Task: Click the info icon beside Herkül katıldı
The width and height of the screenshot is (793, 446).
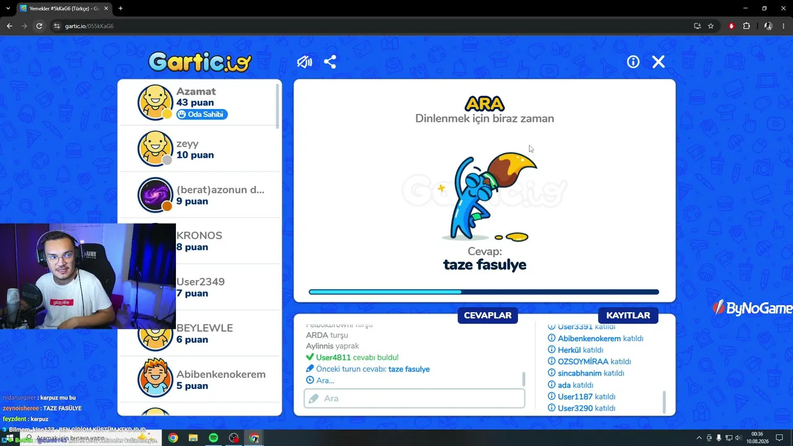Action: point(551,350)
